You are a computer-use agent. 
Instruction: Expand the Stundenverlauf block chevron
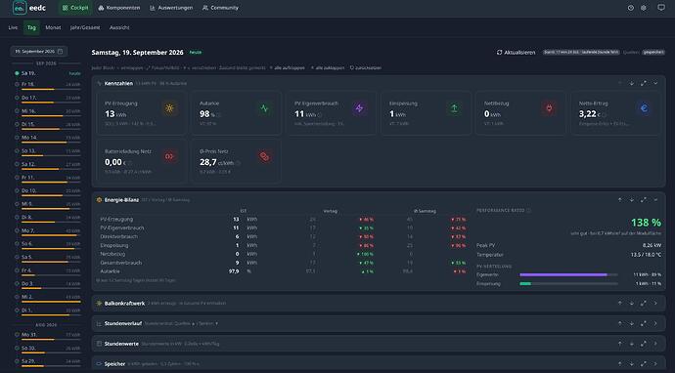(x=655, y=323)
